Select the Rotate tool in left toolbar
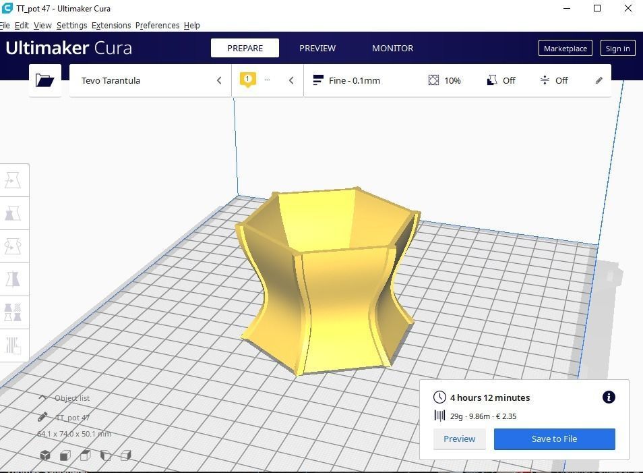Viewport: 643px width, 473px height. pyautogui.click(x=13, y=246)
